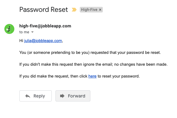Click the 'to me' recipient text
Viewport: 177px width, 118px height.
pyautogui.click(x=24, y=32)
